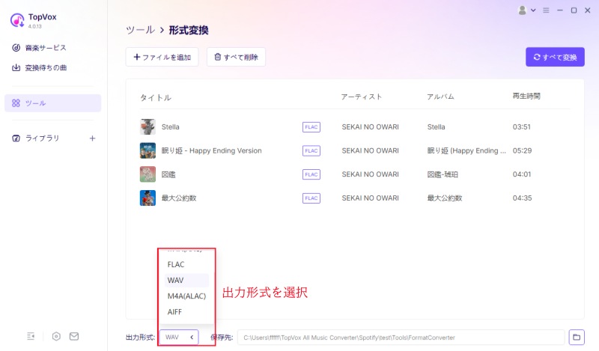Click the 変換待ちの曲 download icon

(16, 67)
